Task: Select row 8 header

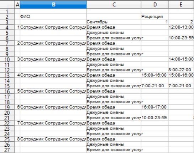Action: tap(7, 49)
